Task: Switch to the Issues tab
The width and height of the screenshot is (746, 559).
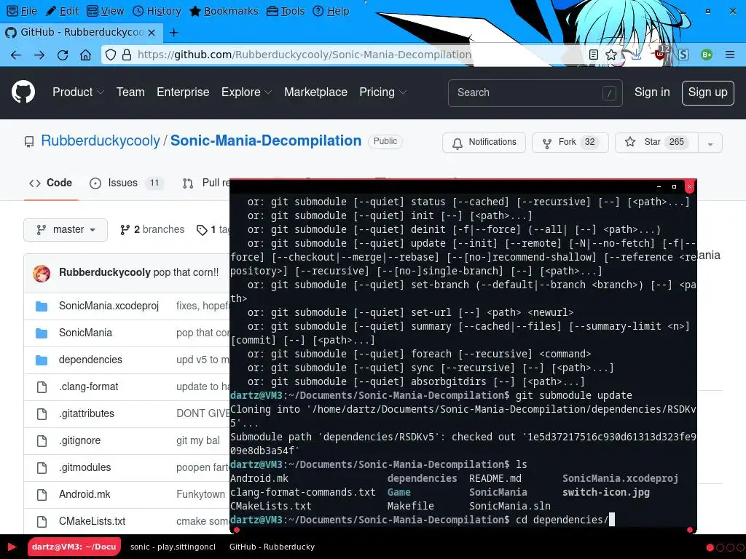Action: click(127, 183)
